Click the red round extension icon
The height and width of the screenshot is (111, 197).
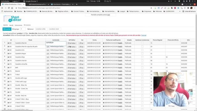point(175,8)
